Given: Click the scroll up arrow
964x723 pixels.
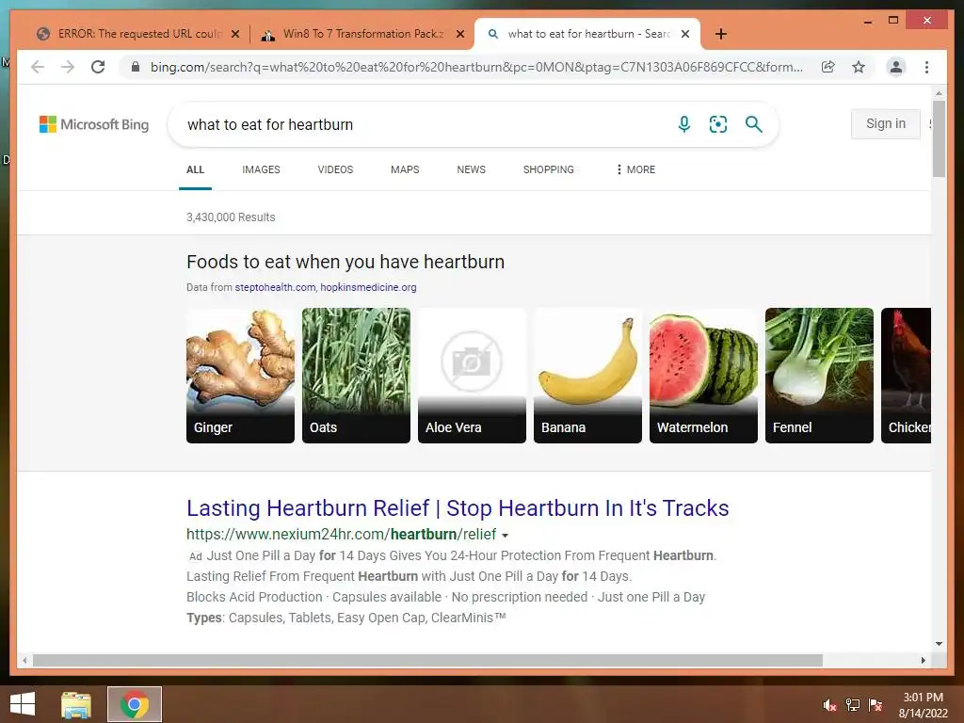Looking at the screenshot, I should (939, 93).
